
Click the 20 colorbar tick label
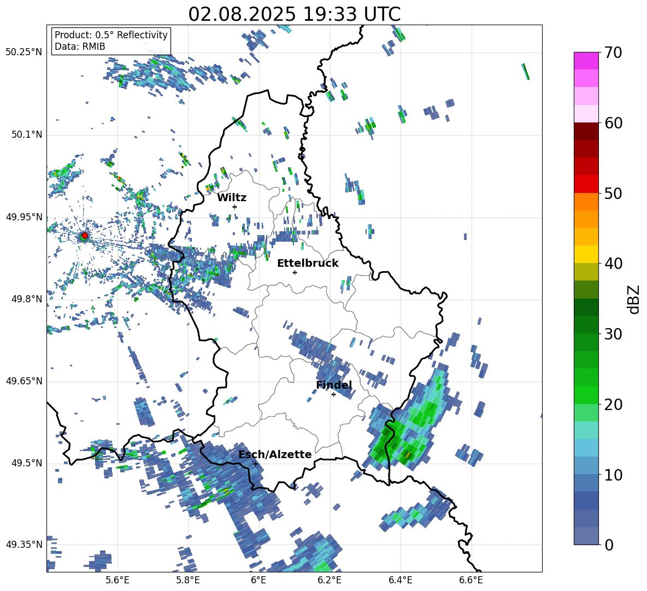pyautogui.click(x=613, y=404)
